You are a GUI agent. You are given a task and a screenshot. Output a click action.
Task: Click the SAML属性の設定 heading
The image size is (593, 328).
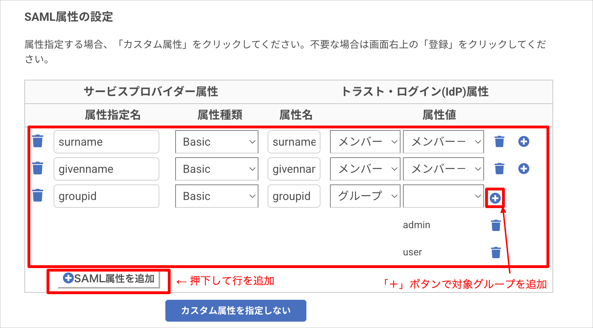click(69, 17)
